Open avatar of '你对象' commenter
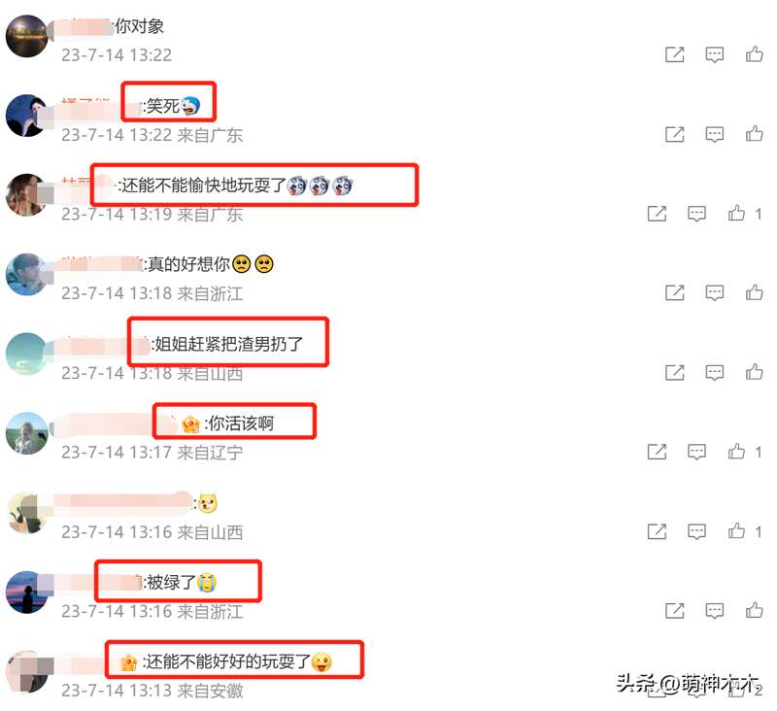Viewport: 777px width, 711px height. click(x=27, y=36)
